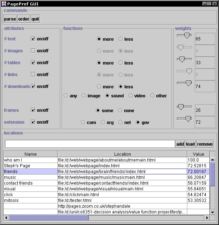Click the remove location button

point(205,144)
